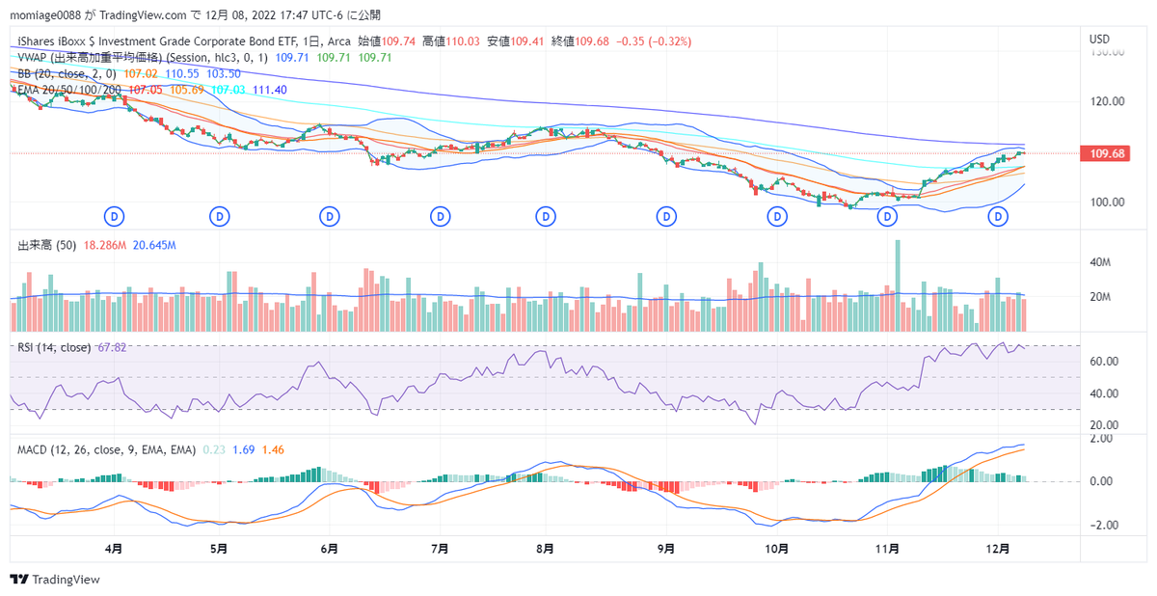Click the MACD signal value 1.46

pyautogui.click(x=273, y=450)
